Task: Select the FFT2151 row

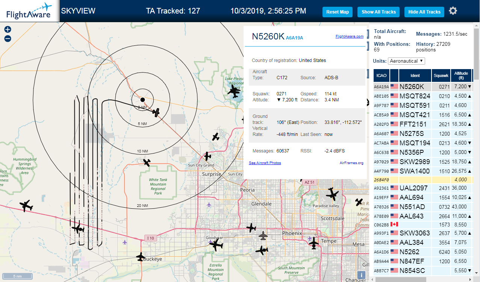Action: pos(423,124)
